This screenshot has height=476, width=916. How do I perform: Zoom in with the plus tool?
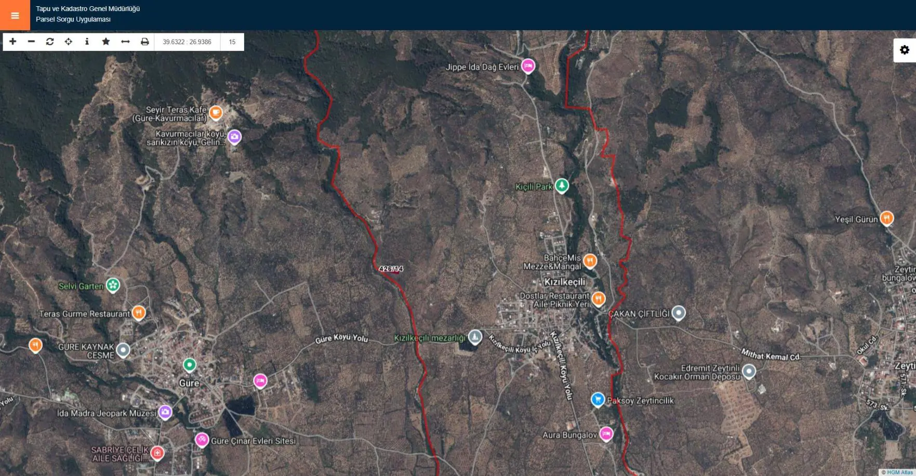coord(13,42)
